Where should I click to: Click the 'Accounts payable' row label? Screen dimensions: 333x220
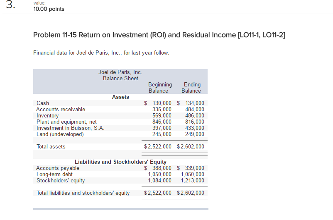tap(58, 168)
